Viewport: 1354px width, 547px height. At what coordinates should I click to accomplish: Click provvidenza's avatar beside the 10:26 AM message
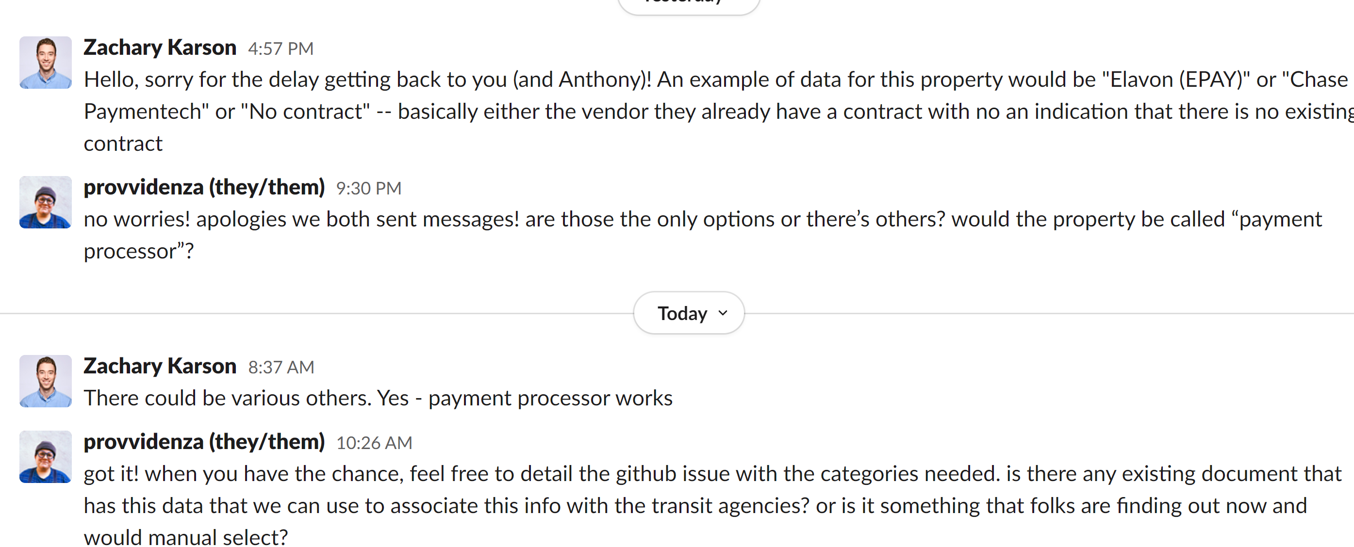coord(45,457)
